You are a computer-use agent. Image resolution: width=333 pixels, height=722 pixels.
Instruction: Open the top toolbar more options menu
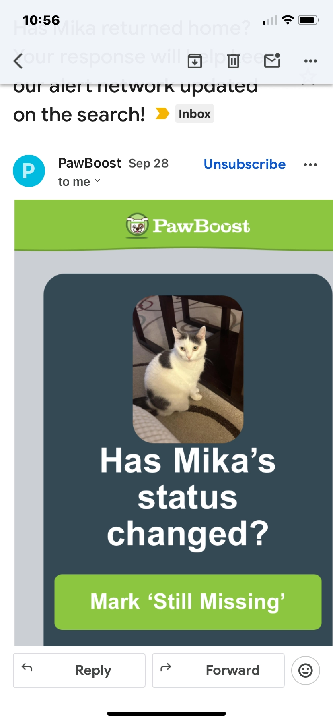point(310,61)
